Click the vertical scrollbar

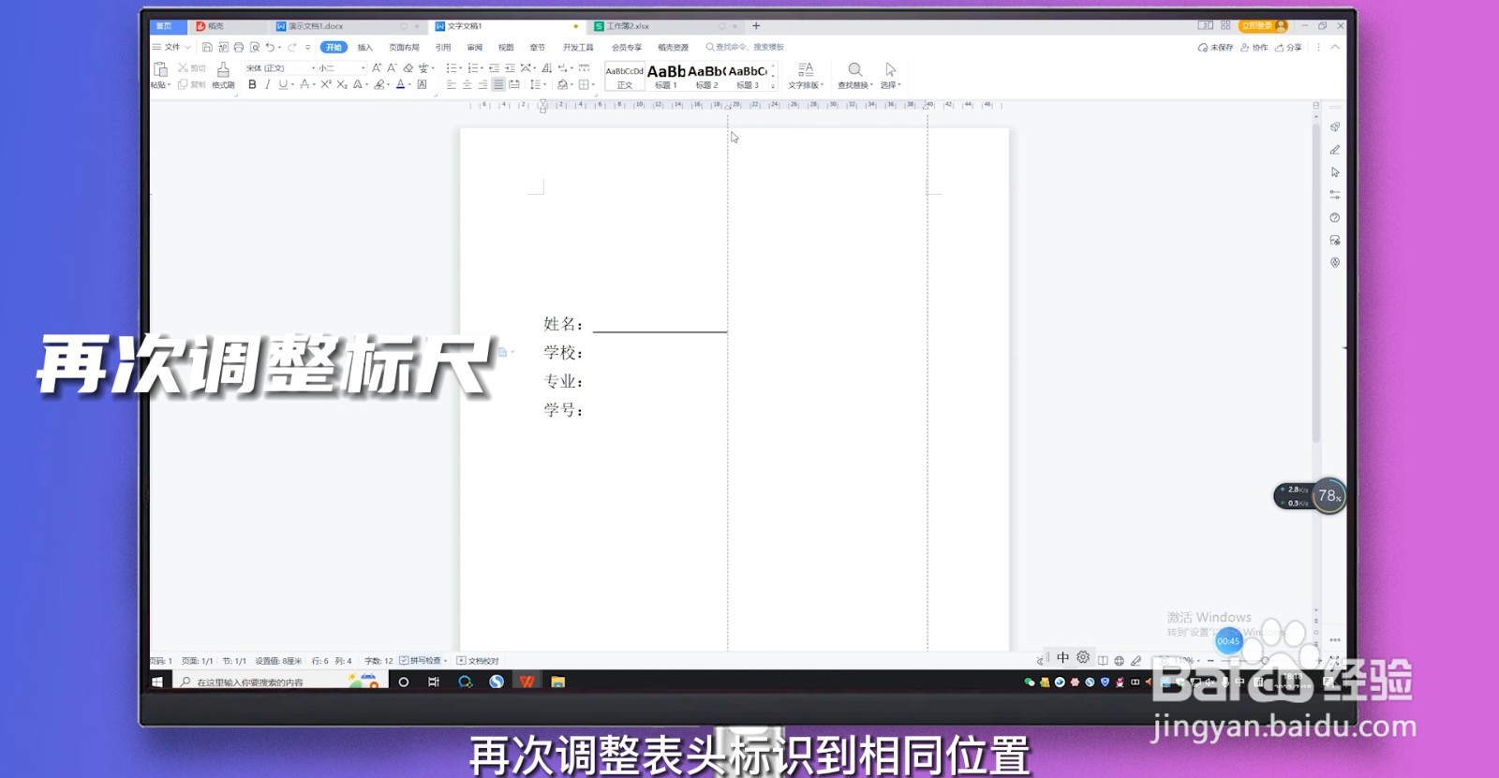click(x=1316, y=281)
